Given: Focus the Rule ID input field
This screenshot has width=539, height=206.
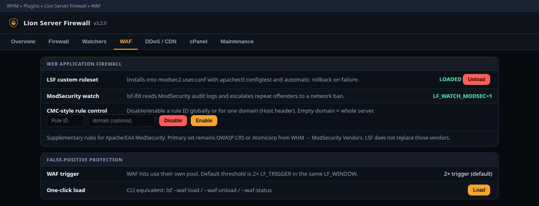Looking at the screenshot, I should pos(66,121).
